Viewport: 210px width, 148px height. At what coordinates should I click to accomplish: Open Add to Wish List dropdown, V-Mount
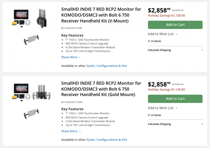click(x=163, y=34)
